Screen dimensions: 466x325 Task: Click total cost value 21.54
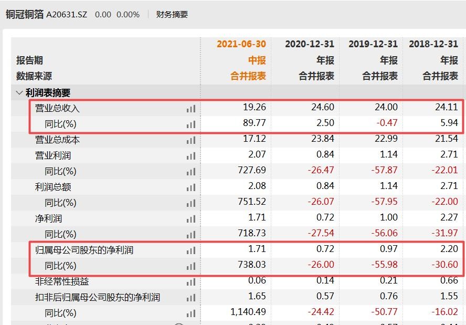[x=447, y=139]
